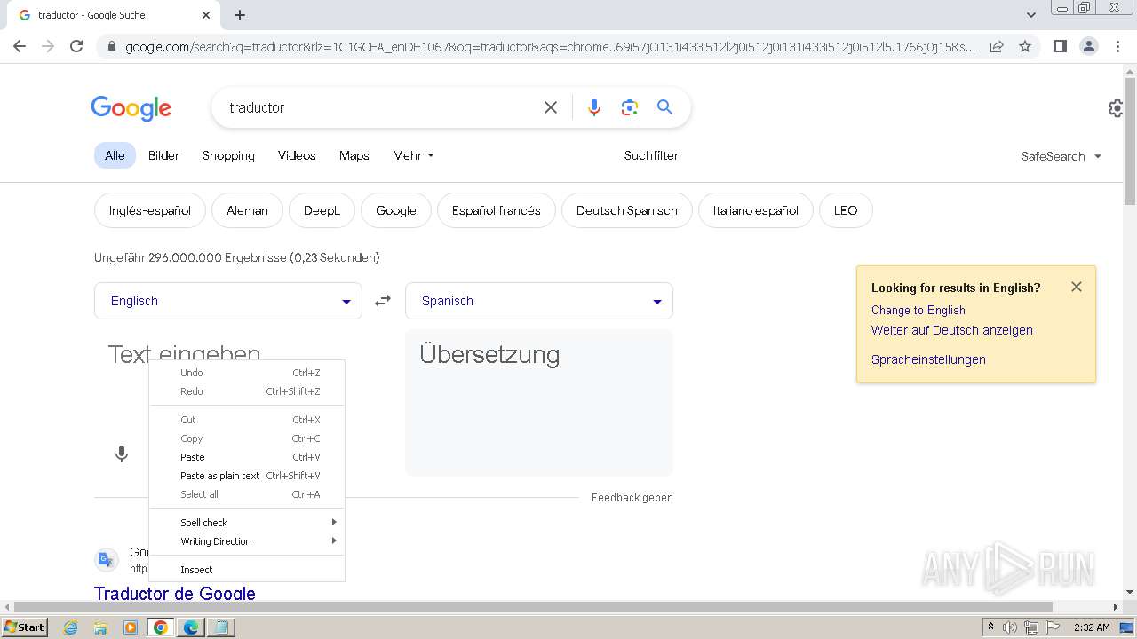Select the LEO suggestion chip
This screenshot has height=639, width=1137.
pos(846,210)
